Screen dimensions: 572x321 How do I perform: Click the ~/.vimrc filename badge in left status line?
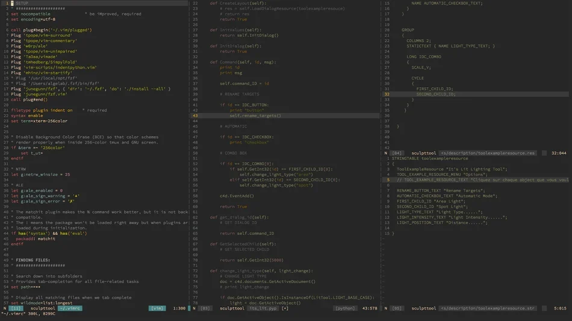(70, 308)
